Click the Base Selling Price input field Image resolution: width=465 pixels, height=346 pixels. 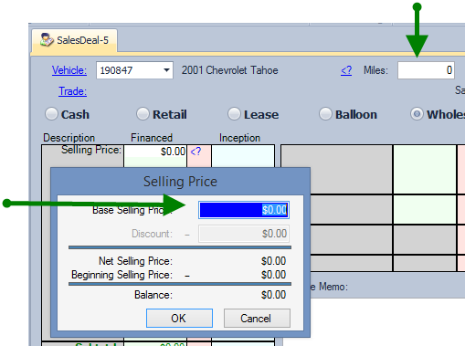pos(244,210)
